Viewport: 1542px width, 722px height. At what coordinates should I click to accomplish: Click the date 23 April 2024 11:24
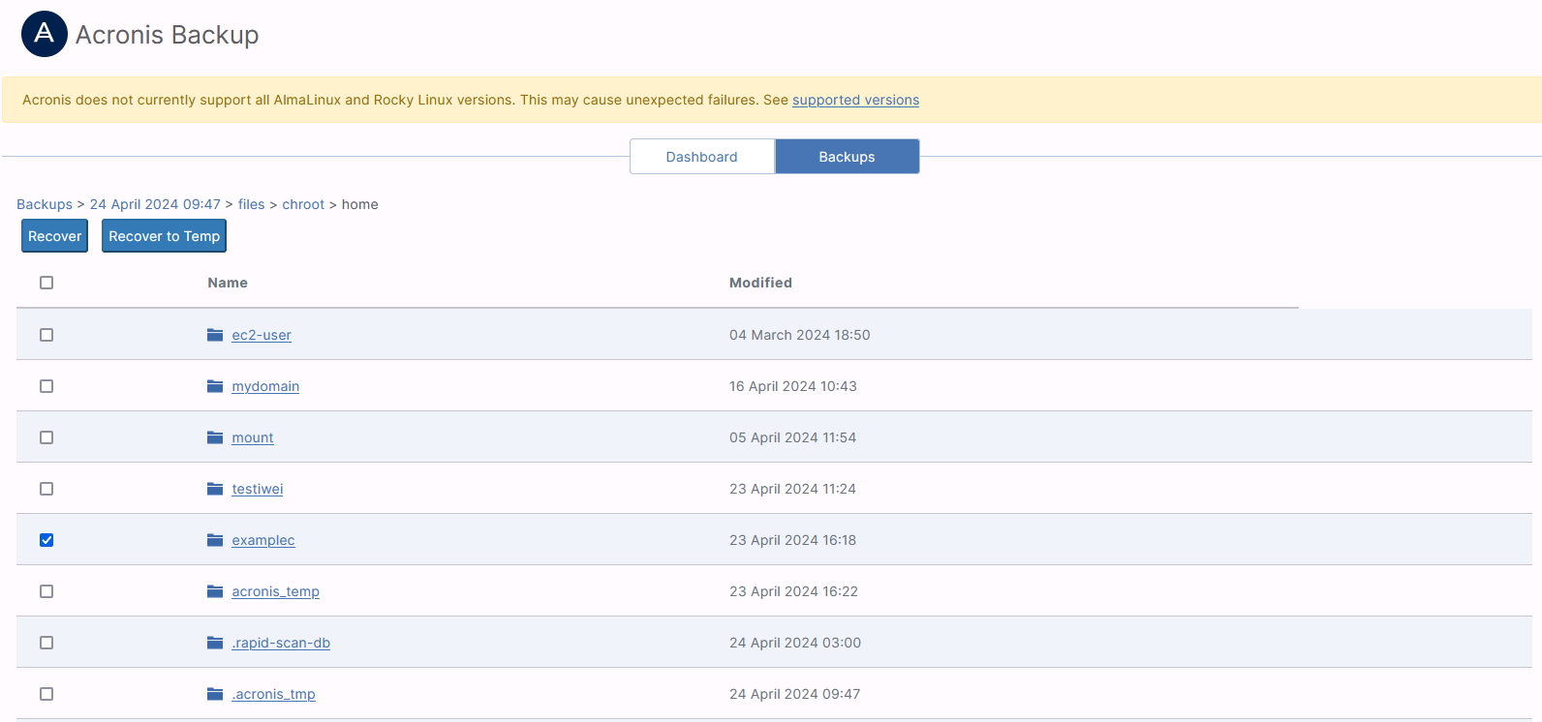793,489
